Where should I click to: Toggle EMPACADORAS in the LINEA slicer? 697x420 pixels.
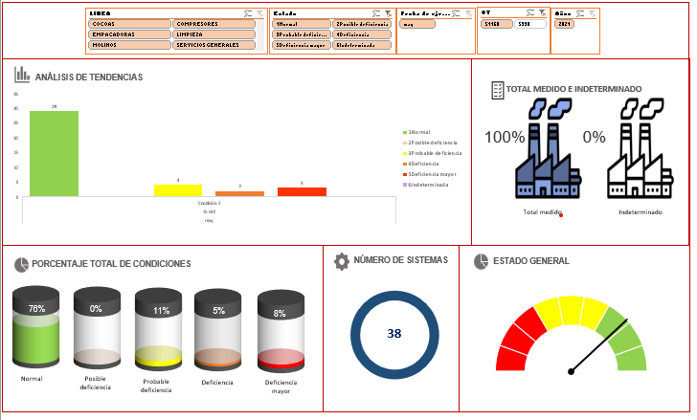[x=129, y=34]
